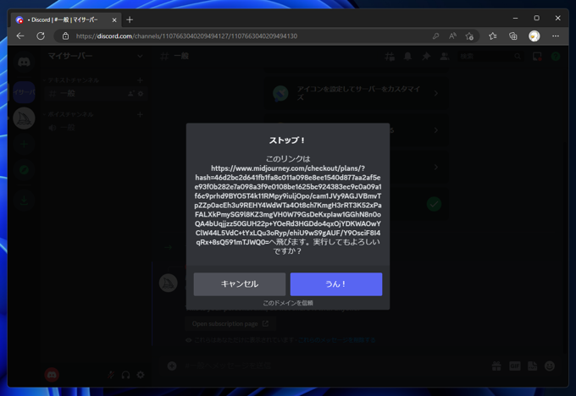Image resolution: width=576 pixels, height=396 pixels.
Task: Open the GIF picker icon
Action: (x=515, y=366)
